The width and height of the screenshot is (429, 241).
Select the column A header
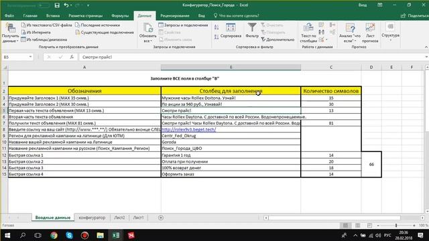pyautogui.click(x=84, y=67)
